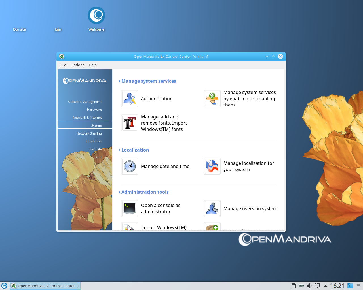
Task: Open Manage localization for your system
Action: [x=212, y=166]
